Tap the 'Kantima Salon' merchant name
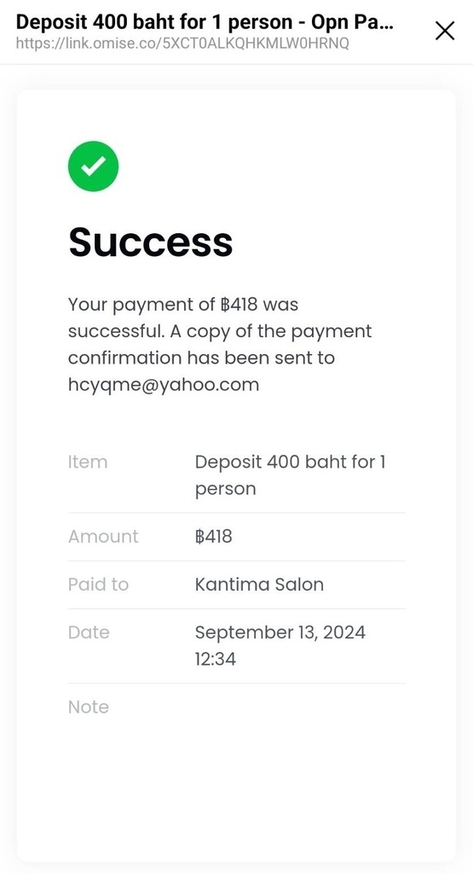This screenshot has height=874, width=473. 259,584
